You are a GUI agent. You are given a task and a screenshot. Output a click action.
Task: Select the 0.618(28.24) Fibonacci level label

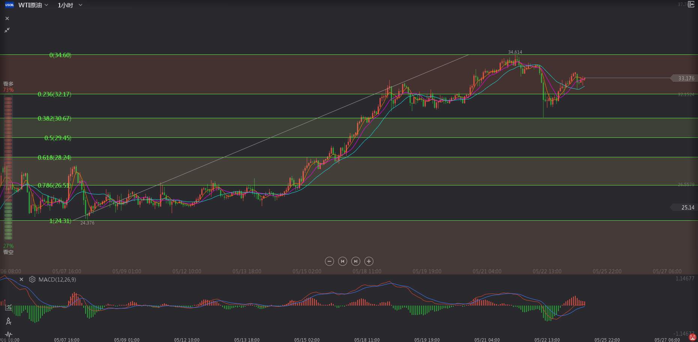54,157
